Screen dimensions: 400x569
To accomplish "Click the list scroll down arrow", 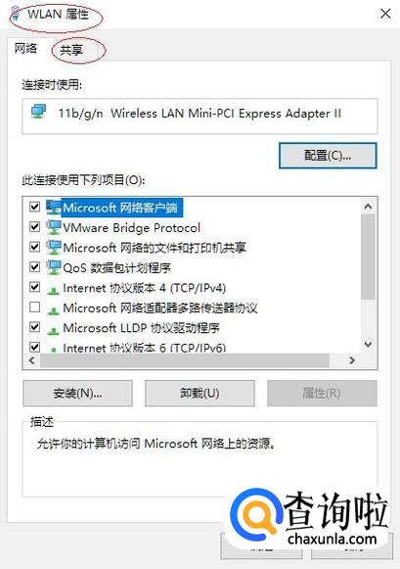I will 368,344.
